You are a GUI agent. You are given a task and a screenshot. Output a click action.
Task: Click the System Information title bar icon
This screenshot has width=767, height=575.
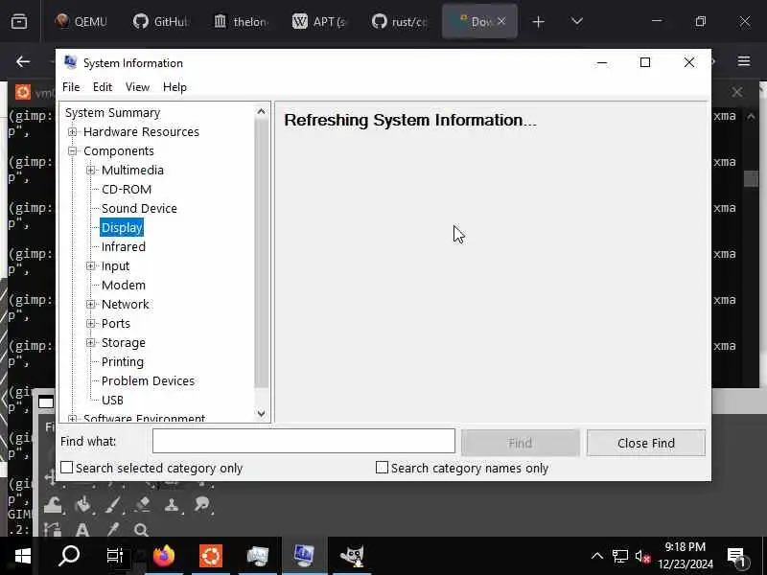click(70, 62)
